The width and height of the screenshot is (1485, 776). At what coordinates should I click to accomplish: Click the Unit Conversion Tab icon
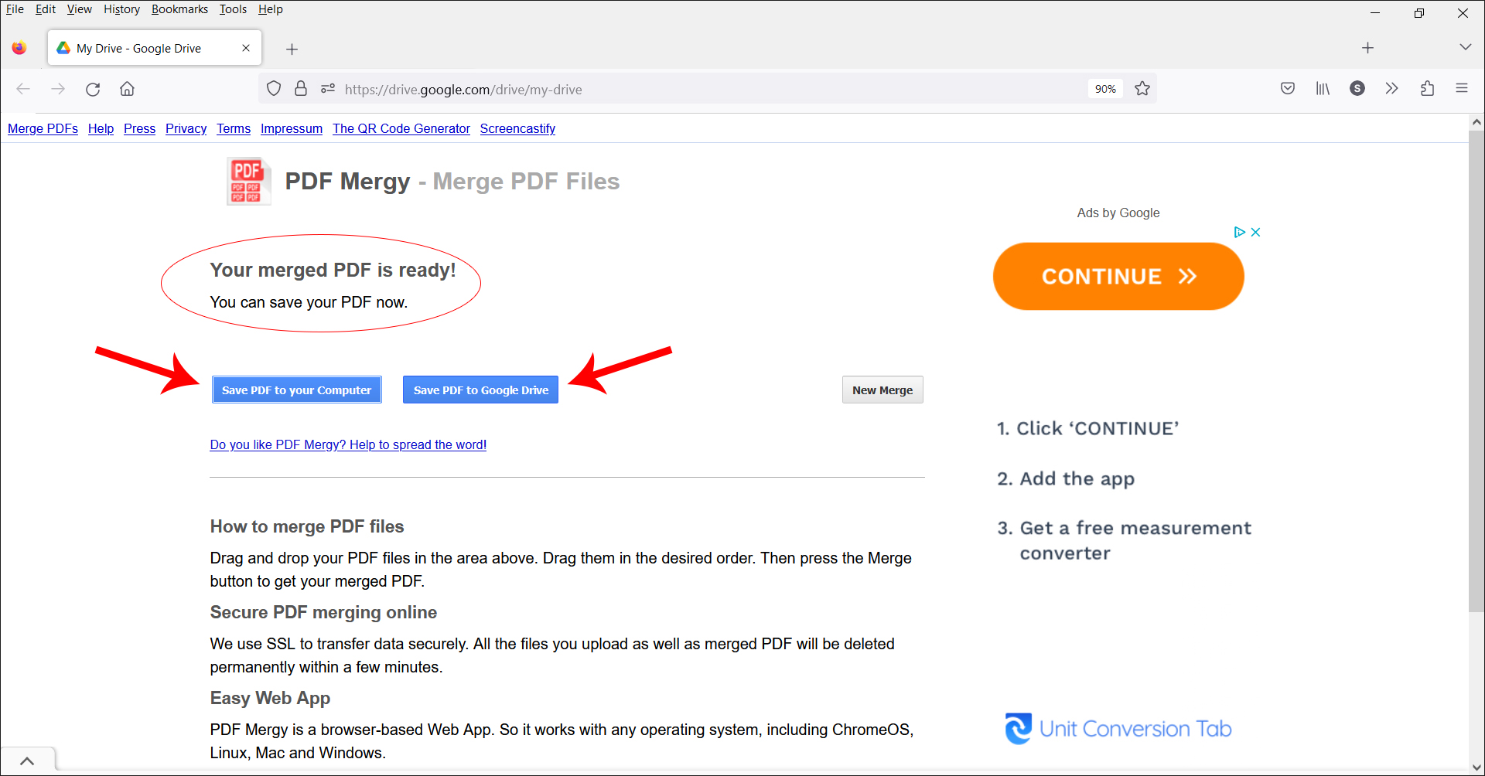1018,727
